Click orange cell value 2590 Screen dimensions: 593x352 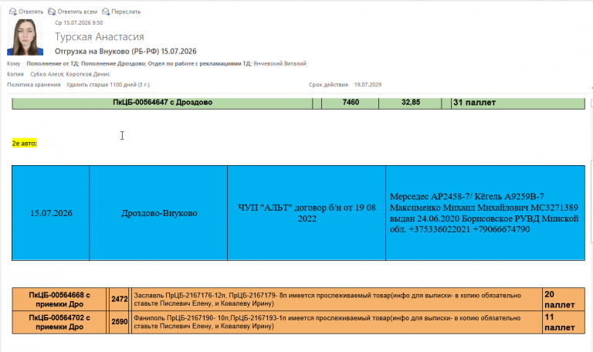tap(119, 322)
